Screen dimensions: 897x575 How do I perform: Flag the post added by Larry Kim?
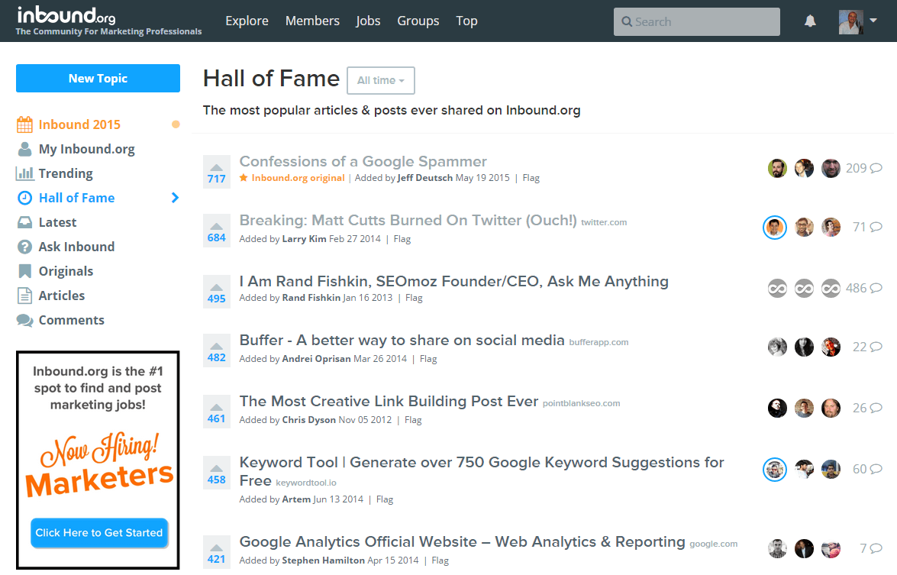402,238
